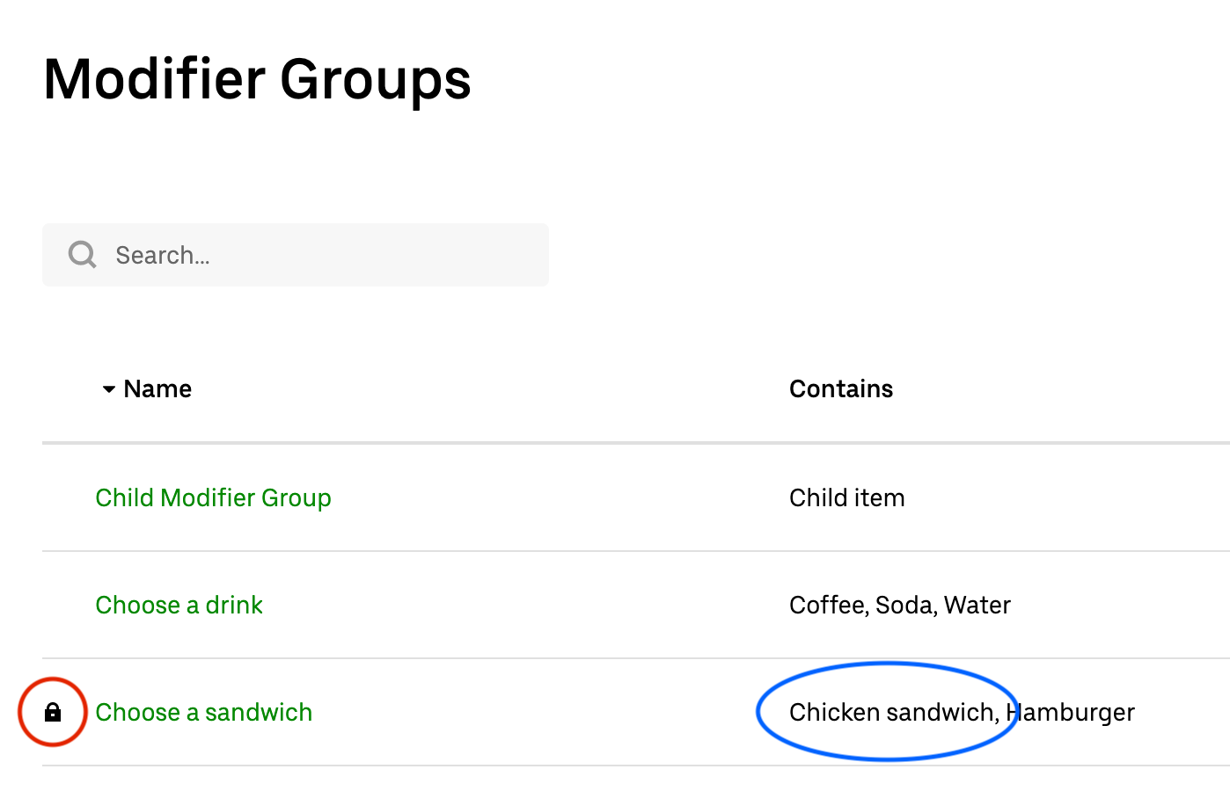
Task: Click the word drink in Choose a drink
Action: pos(234,606)
